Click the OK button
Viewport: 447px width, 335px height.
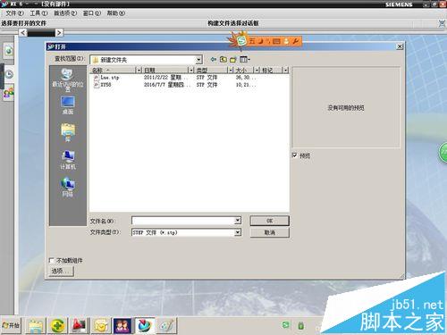point(269,221)
